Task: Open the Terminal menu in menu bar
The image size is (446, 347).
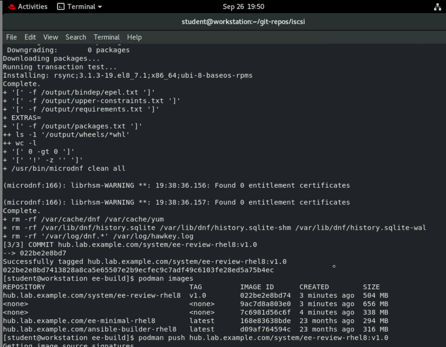Action: point(107,37)
